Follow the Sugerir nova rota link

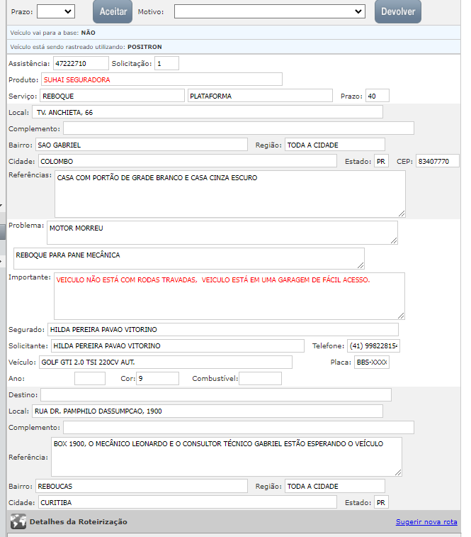(x=426, y=522)
